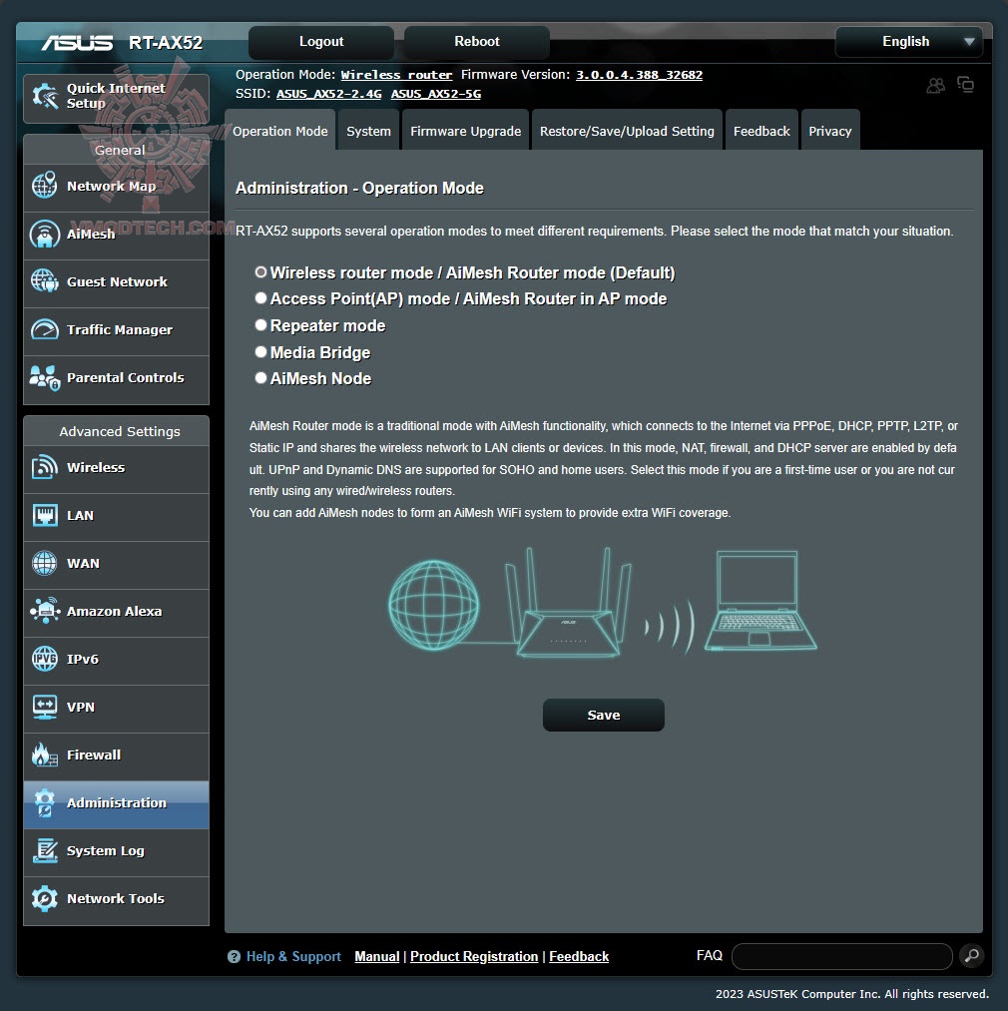1008x1011 pixels.
Task: Open System Log menu label
Action: tap(105, 851)
